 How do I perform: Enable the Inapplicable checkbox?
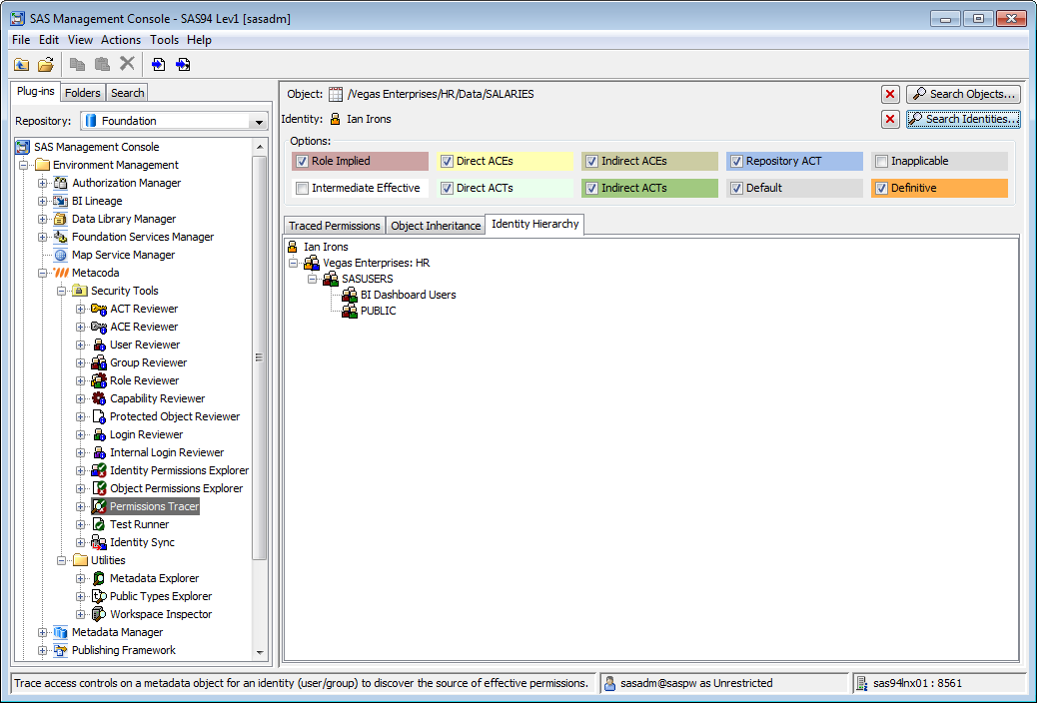pyautogui.click(x=881, y=162)
